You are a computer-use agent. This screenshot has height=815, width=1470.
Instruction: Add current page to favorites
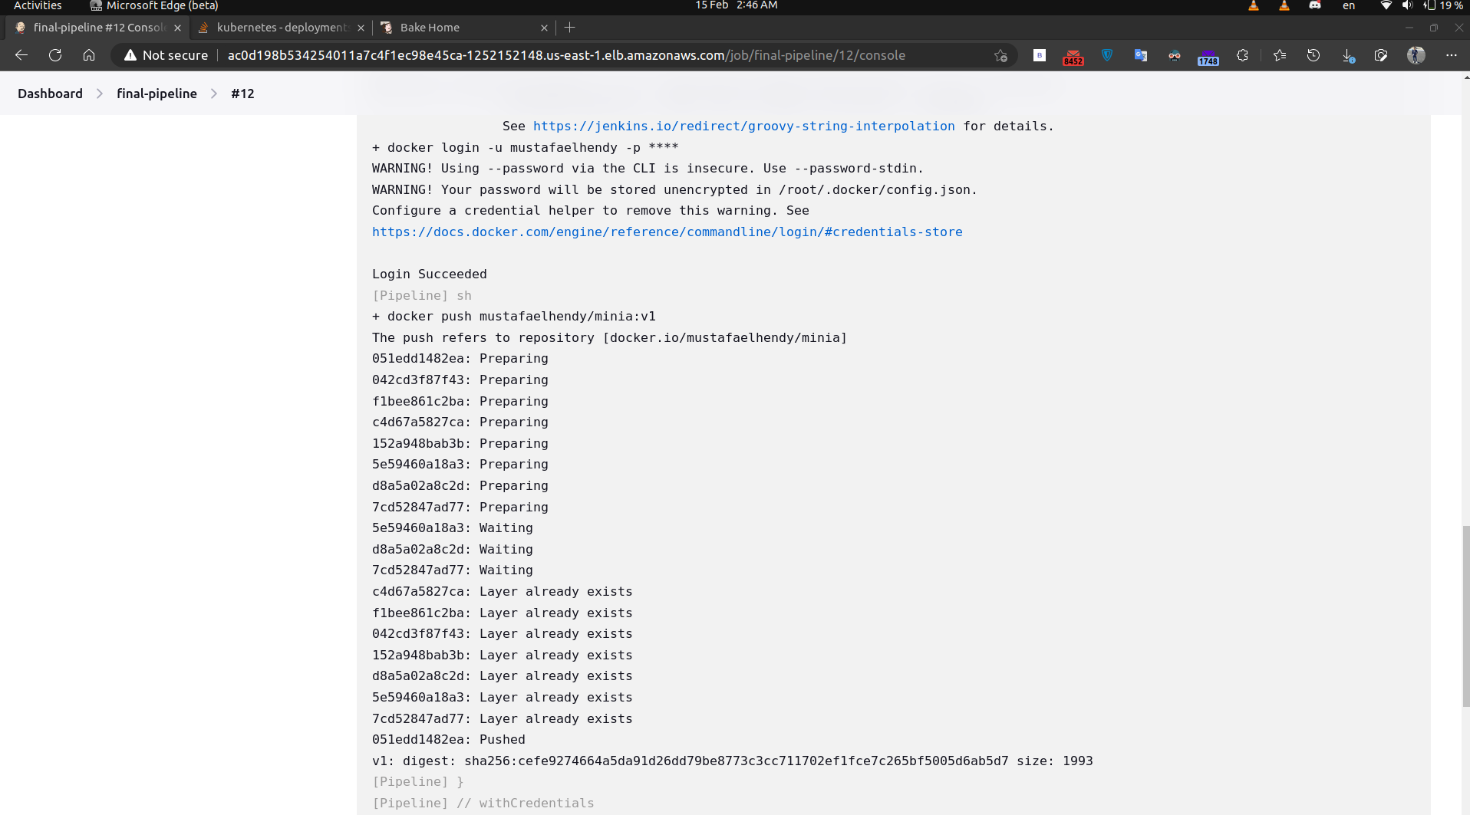1000,55
